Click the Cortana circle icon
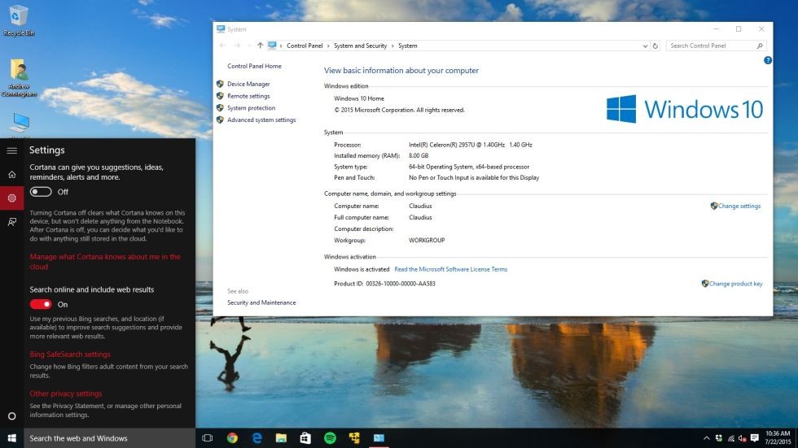Image resolution: width=798 pixels, height=448 pixels. (x=11, y=416)
